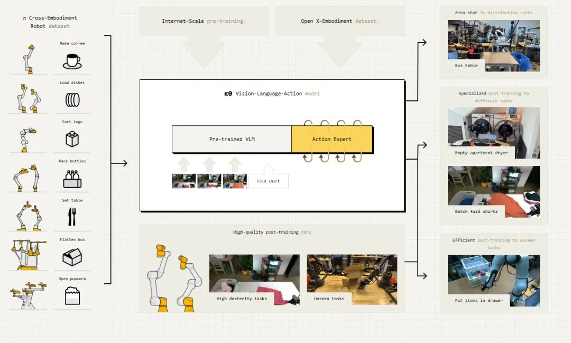Select the mobile robot beside Flatten box

click(x=29, y=255)
